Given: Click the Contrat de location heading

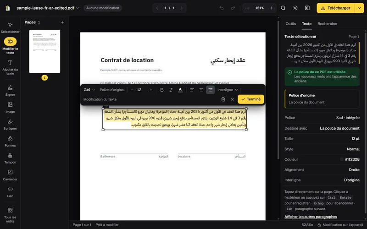Looking at the screenshot, I should point(127,60).
